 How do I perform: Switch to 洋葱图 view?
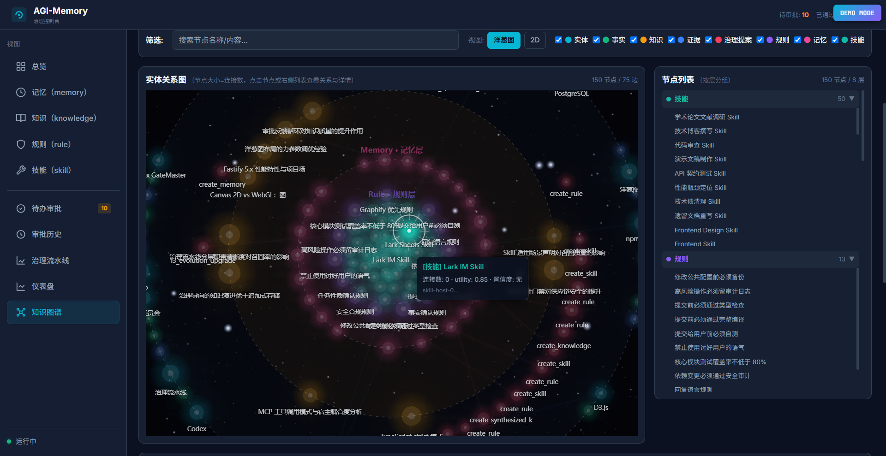pos(504,40)
